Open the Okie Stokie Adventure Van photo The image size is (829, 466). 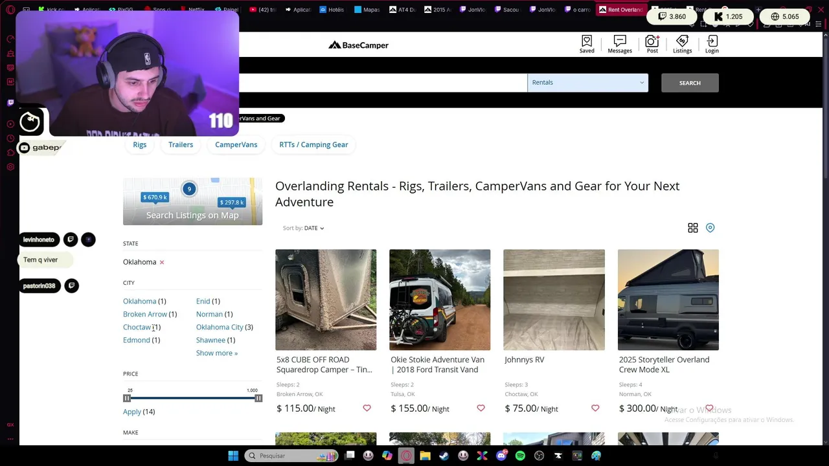(x=440, y=300)
